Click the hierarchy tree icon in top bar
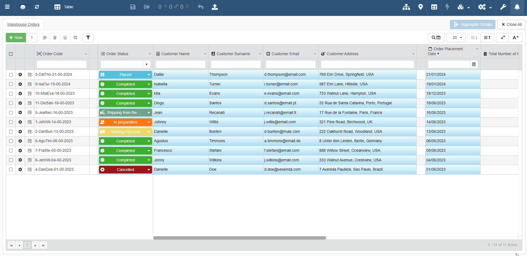 click(x=406, y=7)
